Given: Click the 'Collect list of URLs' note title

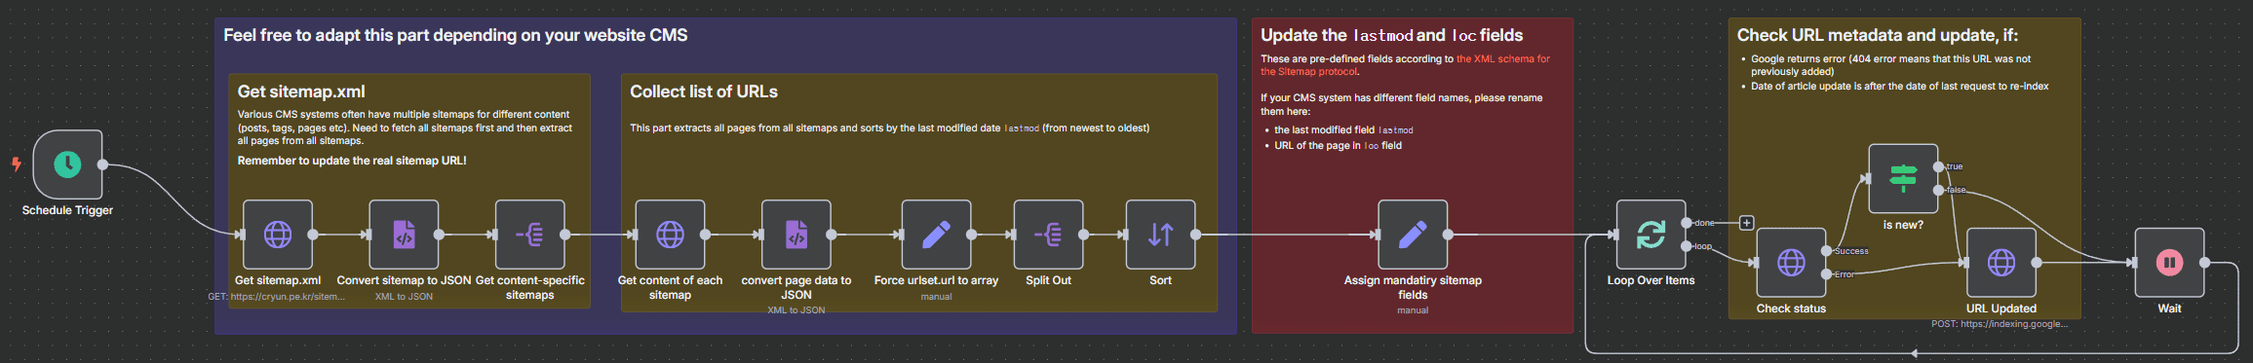Looking at the screenshot, I should pos(704,91).
